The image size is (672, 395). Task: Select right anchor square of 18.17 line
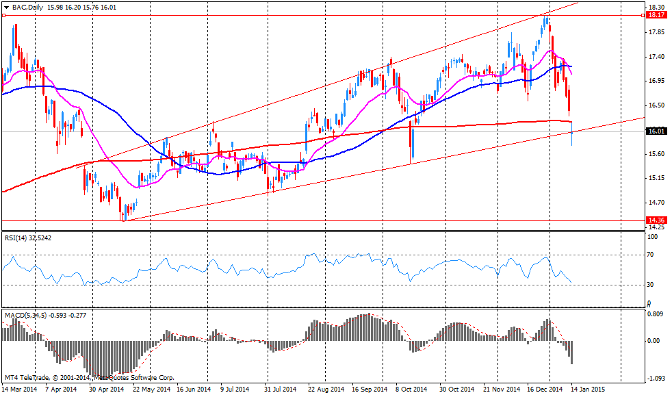tap(643, 16)
